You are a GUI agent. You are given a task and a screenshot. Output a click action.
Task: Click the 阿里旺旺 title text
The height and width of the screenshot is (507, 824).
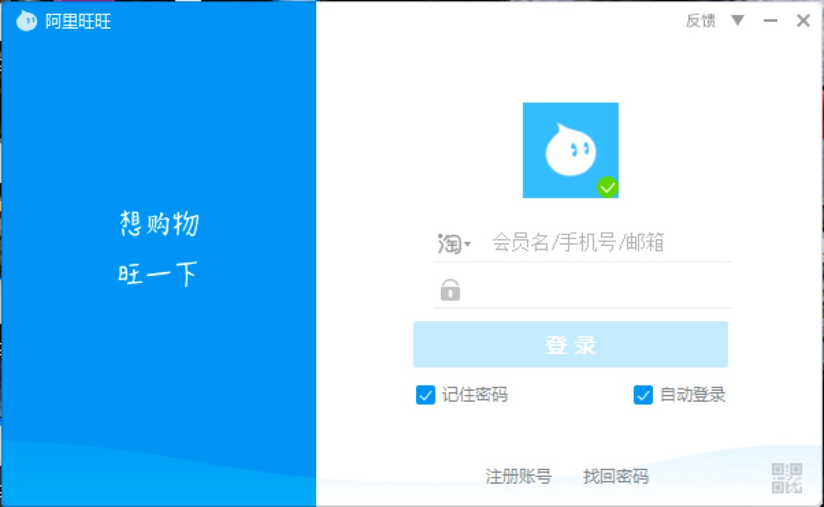78,22
